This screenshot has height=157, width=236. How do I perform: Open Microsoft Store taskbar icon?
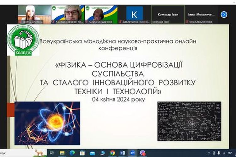coord(82,153)
